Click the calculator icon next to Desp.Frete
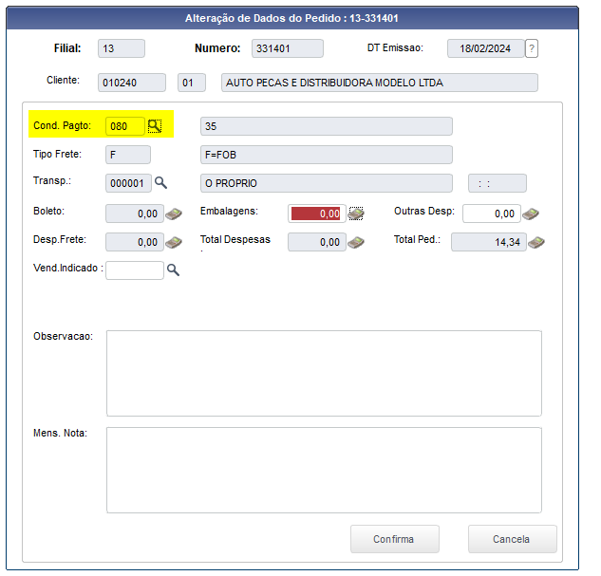Screen dimensions: 601x576 point(174,242)
